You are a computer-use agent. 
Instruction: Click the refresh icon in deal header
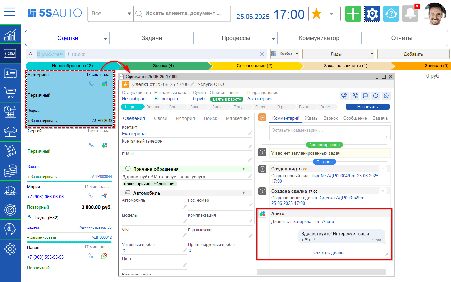coord(375,96)
